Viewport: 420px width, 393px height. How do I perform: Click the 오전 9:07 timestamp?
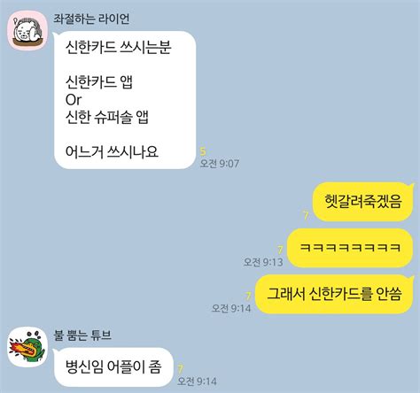(x=220, y=163)
